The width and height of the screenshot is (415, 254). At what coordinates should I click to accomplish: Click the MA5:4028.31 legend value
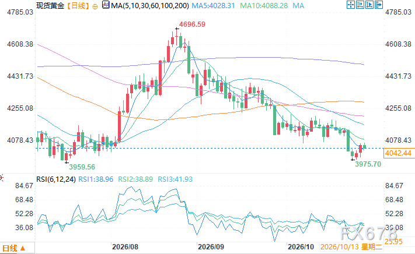click(x=213, y=6)
